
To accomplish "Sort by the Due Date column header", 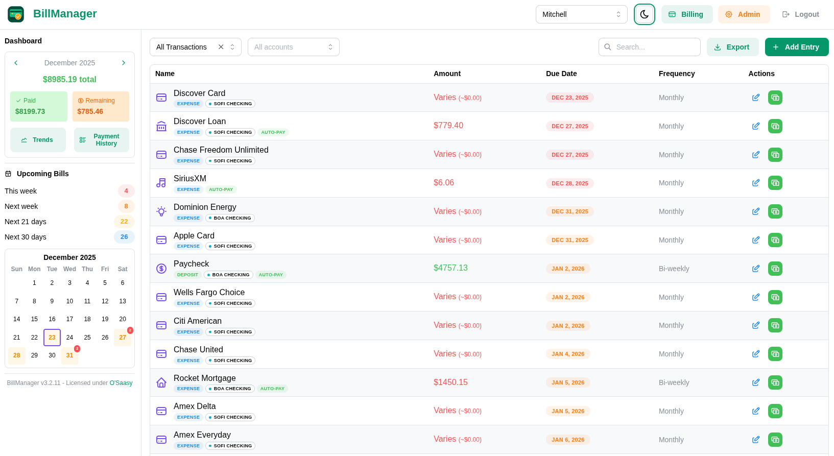I will [x=561, y=74].
